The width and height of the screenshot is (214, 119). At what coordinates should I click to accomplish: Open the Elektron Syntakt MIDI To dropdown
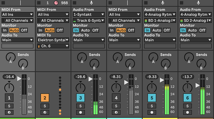point(53,40)
